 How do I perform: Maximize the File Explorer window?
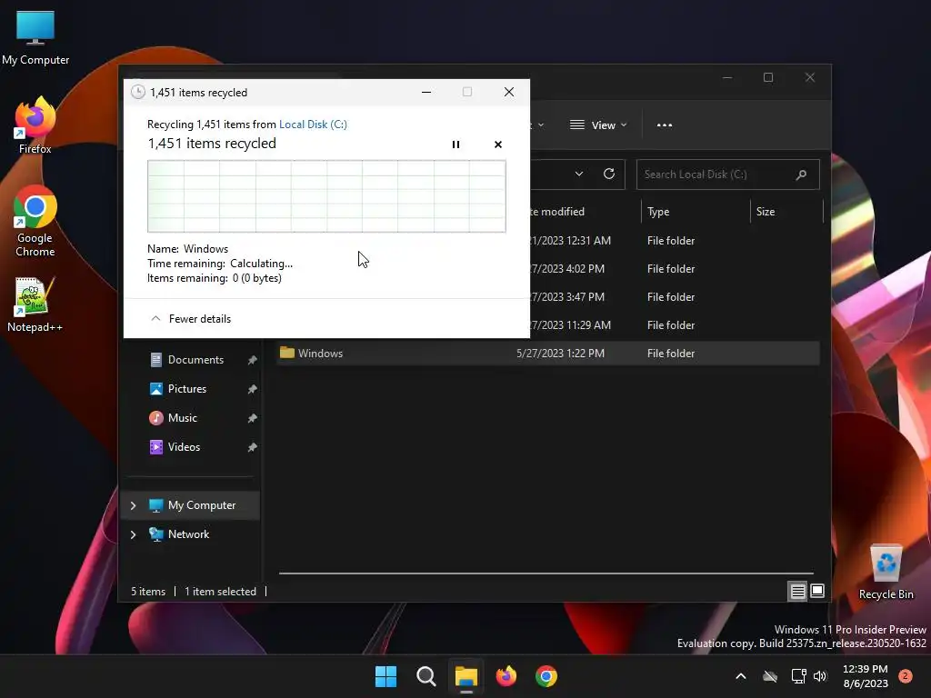coord(768,78)
